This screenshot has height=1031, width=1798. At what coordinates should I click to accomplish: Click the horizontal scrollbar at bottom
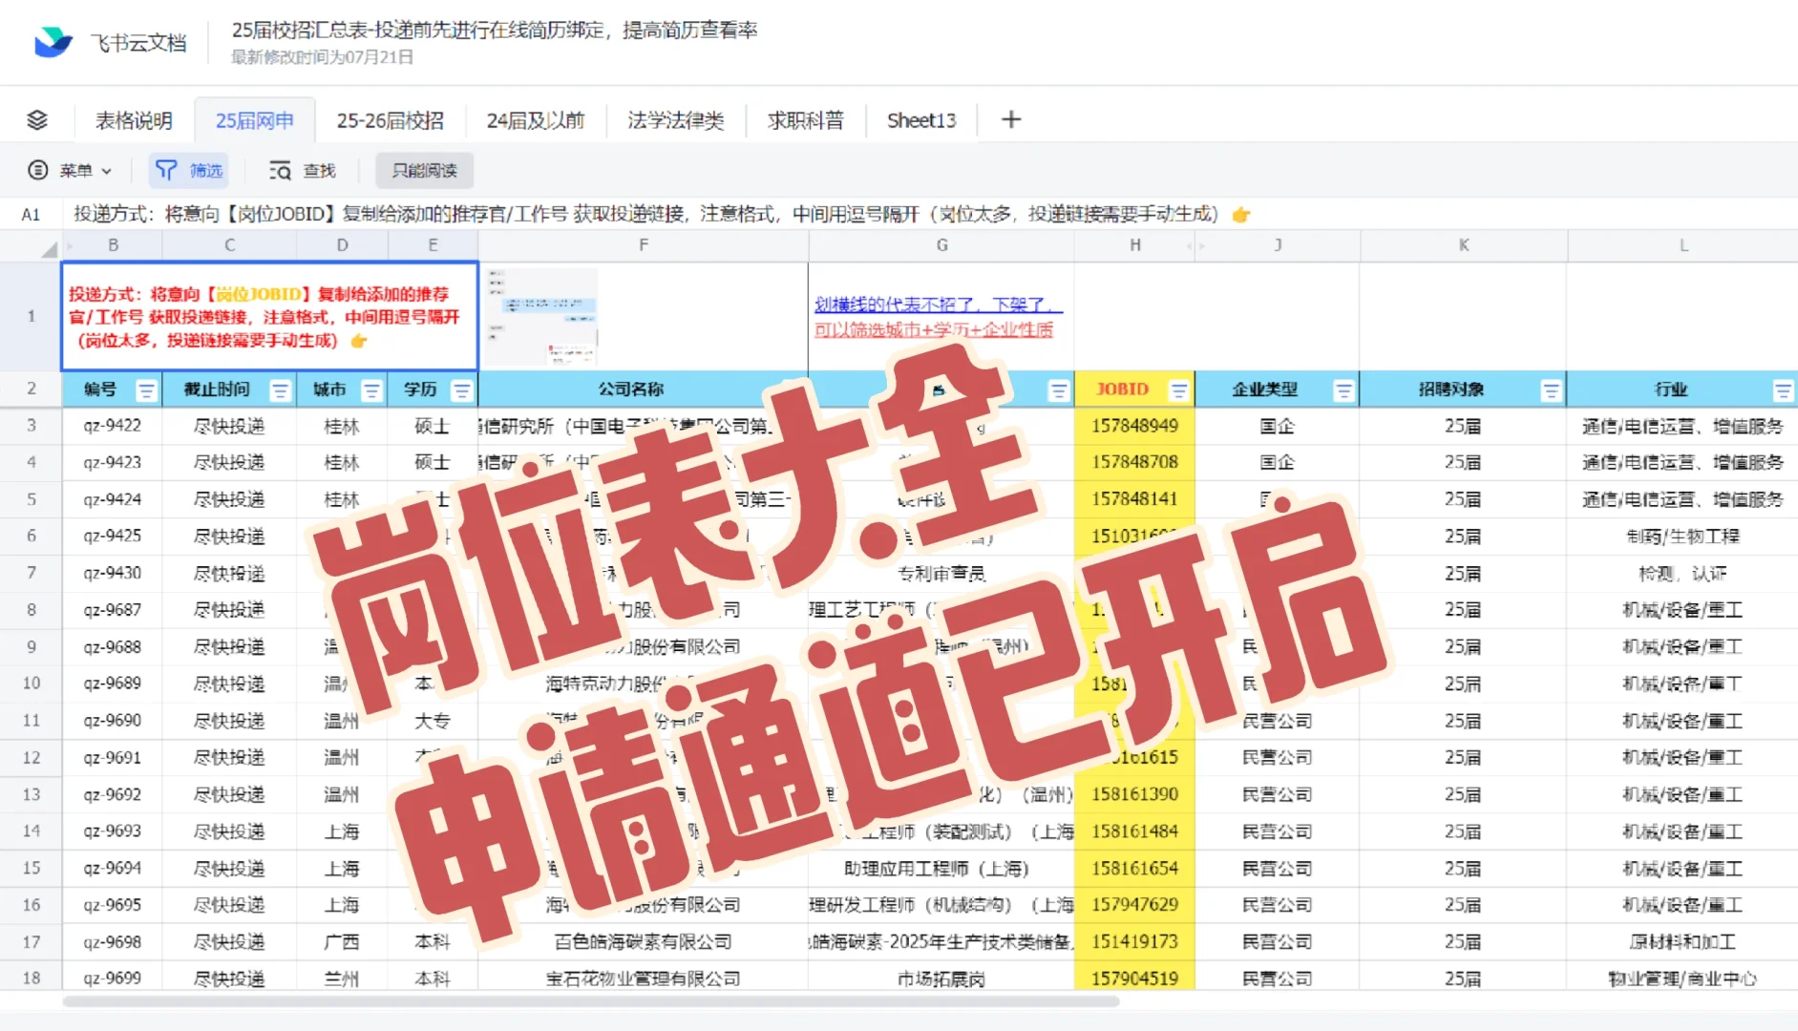(590, 1001)
